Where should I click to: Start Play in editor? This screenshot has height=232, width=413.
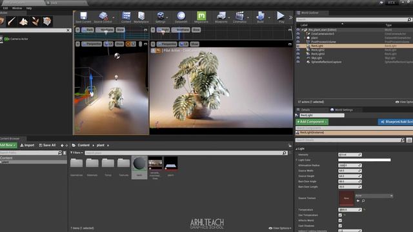pos(281,17)
